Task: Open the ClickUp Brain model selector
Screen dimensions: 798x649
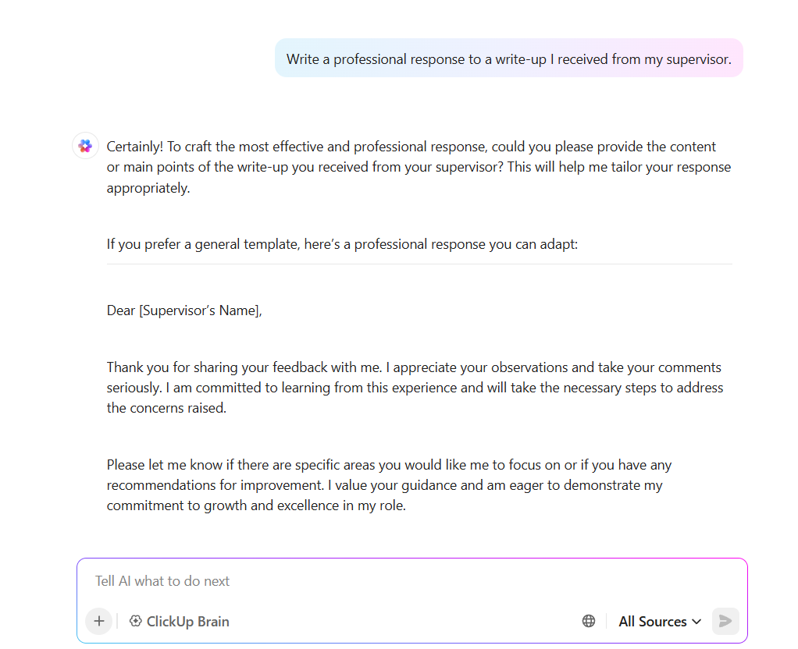Action: 179,621
